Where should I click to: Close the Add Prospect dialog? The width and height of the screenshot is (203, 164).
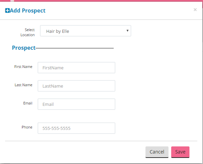[x=195, y=10]
